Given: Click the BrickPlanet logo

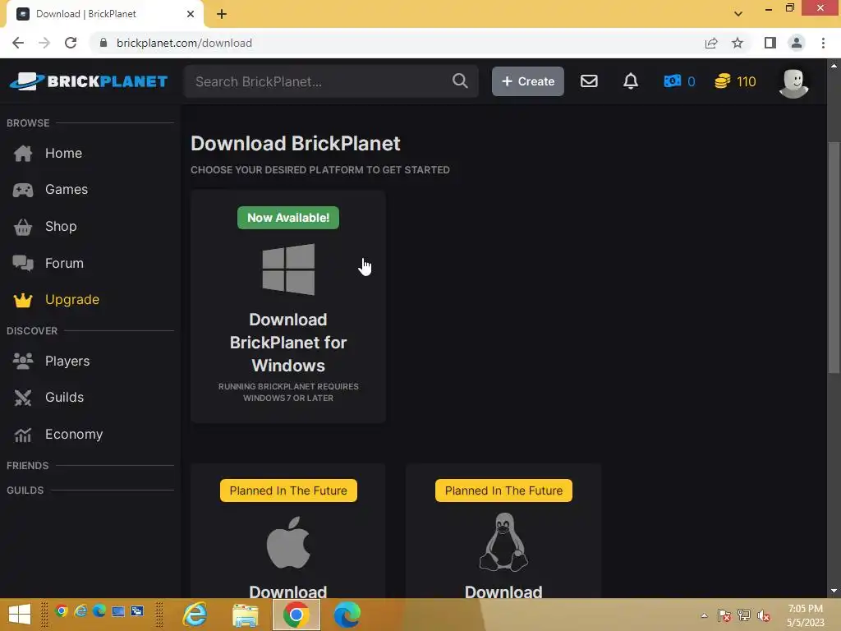Looking at the screenshot, I should tap(89, 81).
